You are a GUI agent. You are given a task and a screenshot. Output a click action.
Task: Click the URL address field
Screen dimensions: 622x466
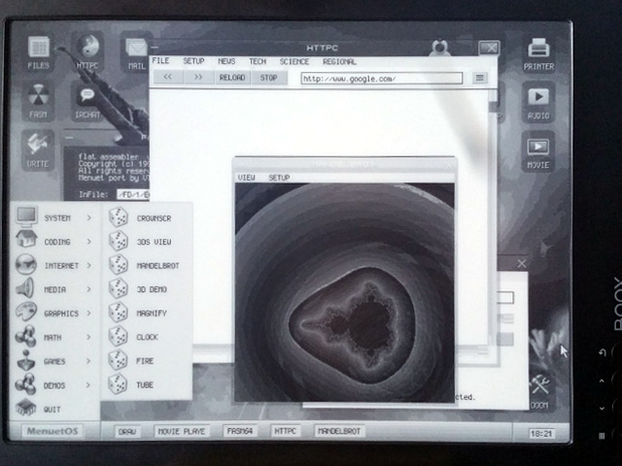coord(381,79)
